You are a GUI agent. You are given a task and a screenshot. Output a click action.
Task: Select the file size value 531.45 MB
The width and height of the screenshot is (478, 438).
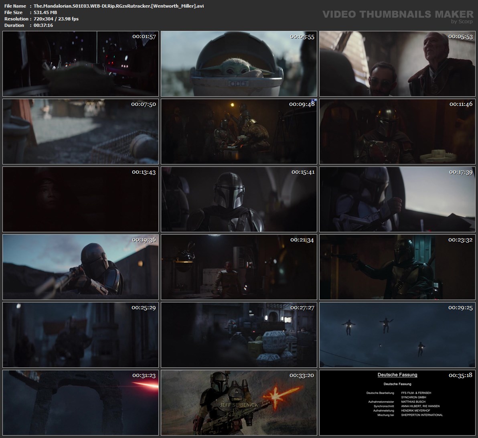click(45, 12)
